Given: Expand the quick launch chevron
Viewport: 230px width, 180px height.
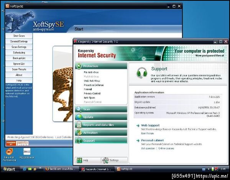Looking at the screenshot, I should [40, 168].
